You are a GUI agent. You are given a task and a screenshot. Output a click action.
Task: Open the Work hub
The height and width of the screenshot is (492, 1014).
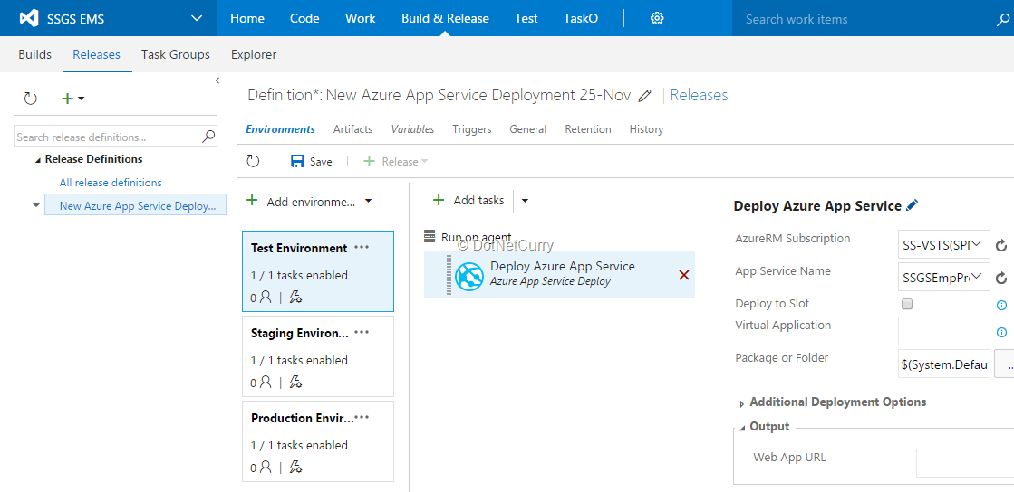pyautogui.click(x=361, y=19)
